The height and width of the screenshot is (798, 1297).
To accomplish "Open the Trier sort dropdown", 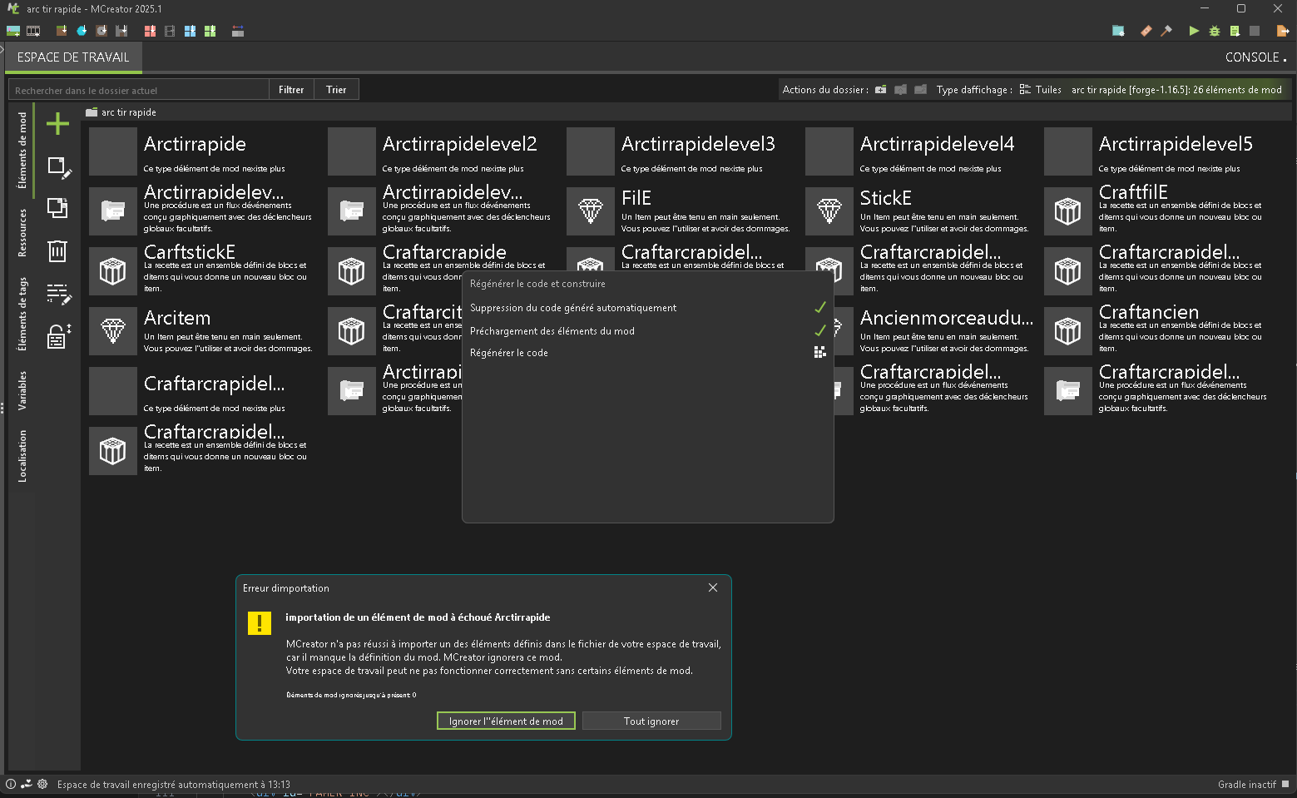I will pos(336,90).
